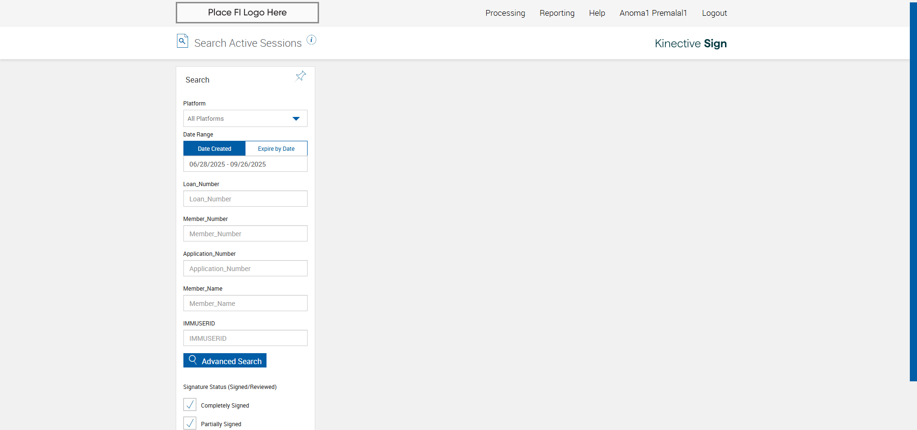This screenshot has width=917, height=430.
Task: Click the Signature Status (Signed/Reviewed) label
Action: click(230, 387)
